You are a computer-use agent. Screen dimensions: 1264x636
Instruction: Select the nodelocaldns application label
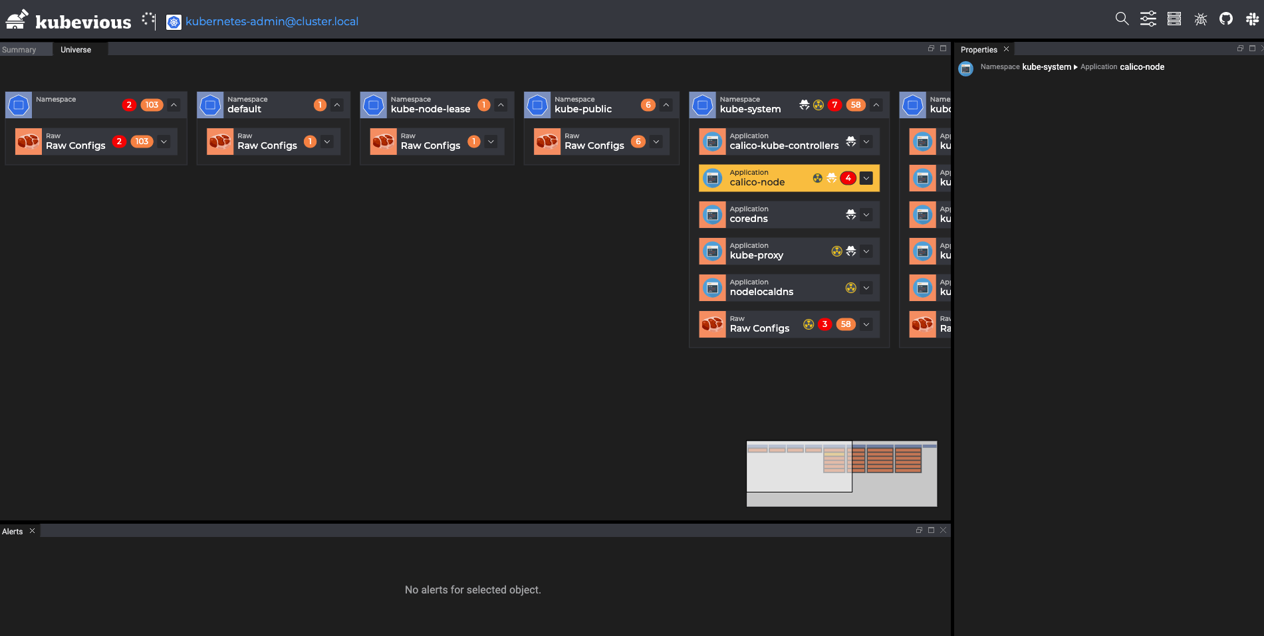pos(762,292)
